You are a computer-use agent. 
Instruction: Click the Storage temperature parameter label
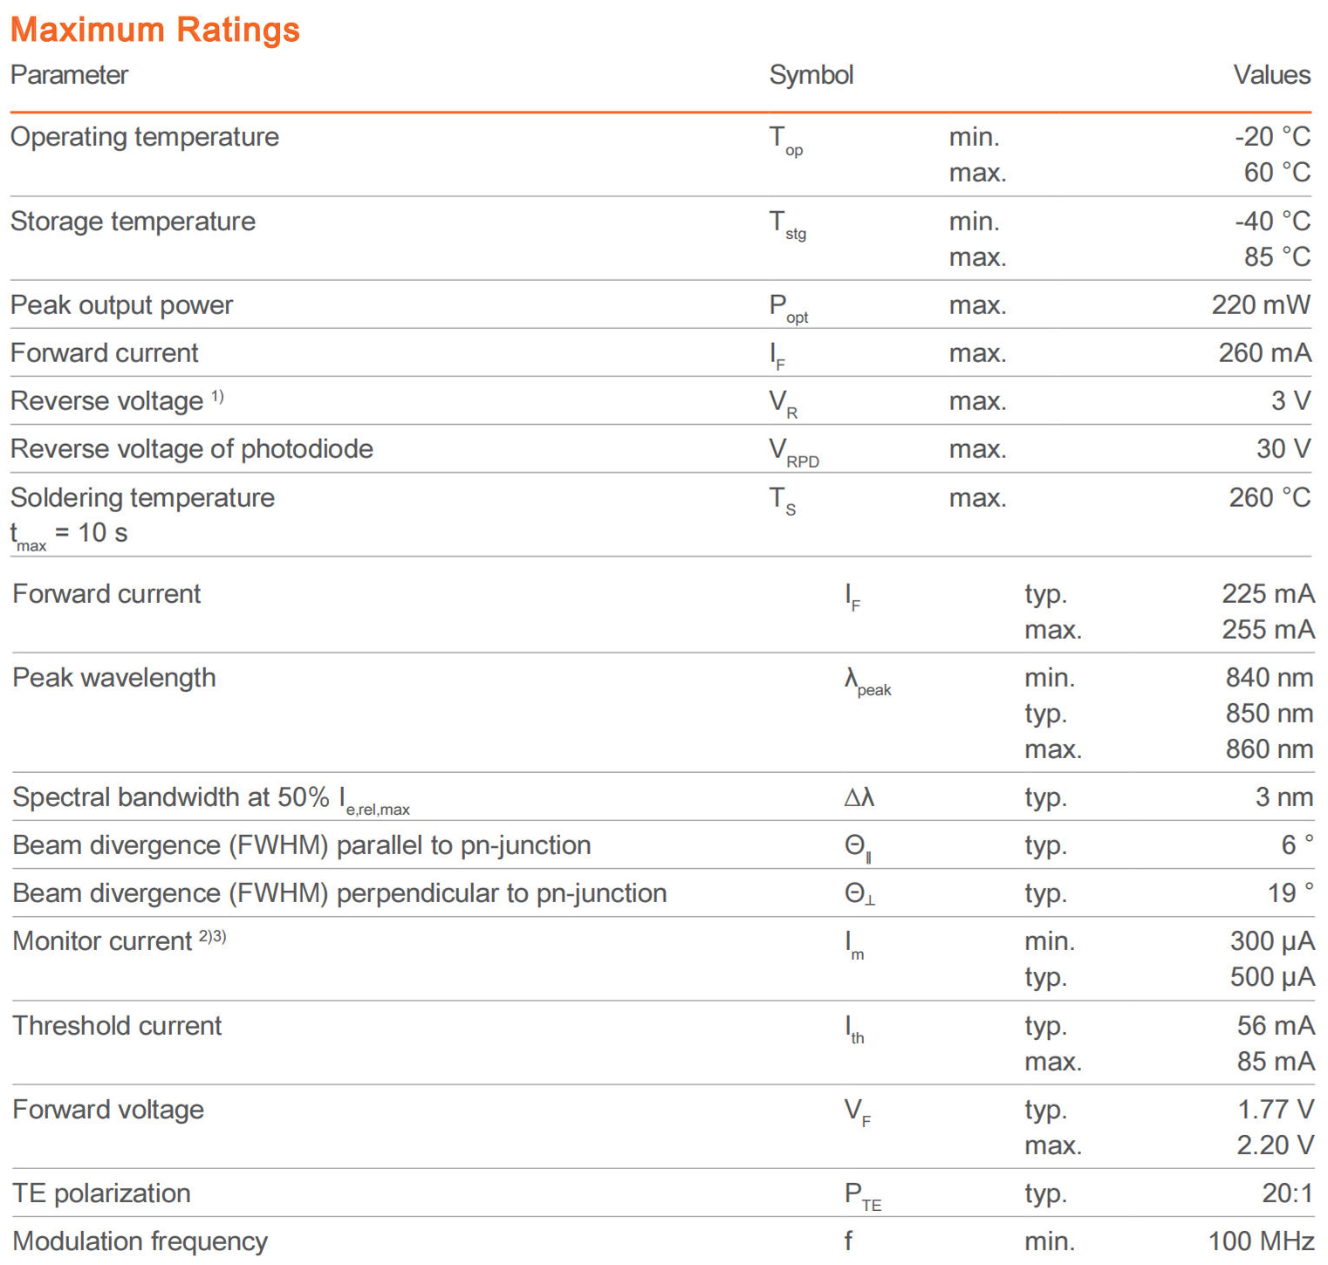(x=133, y=222)
